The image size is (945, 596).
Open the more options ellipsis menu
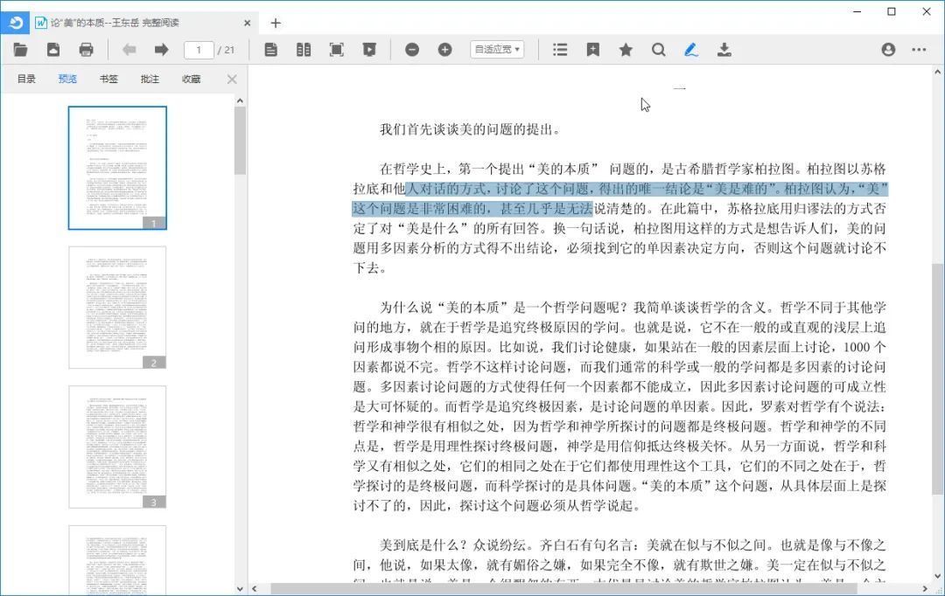919,50
